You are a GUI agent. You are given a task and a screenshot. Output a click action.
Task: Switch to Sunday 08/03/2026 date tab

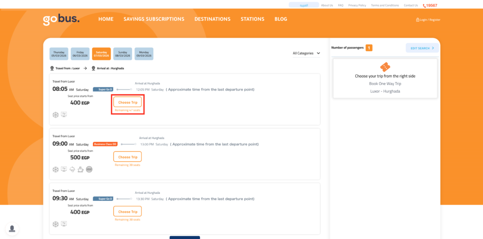123,54
